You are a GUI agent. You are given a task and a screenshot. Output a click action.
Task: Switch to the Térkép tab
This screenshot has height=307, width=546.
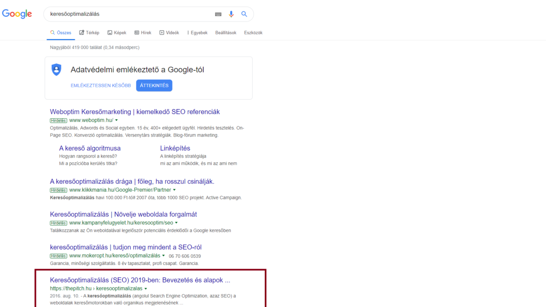point(89,33)
